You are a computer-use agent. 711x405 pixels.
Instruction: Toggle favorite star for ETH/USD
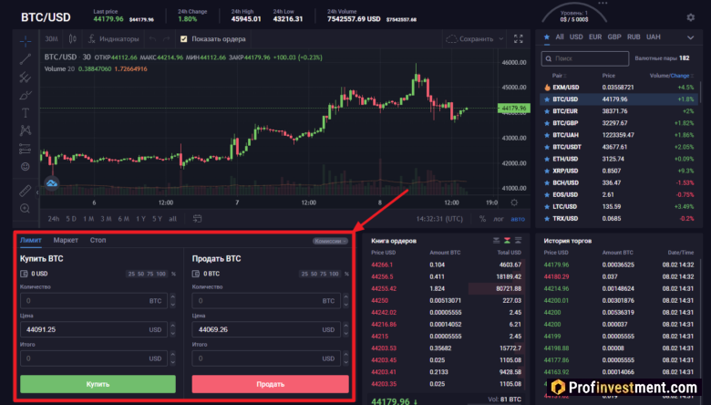click(547, 160)
